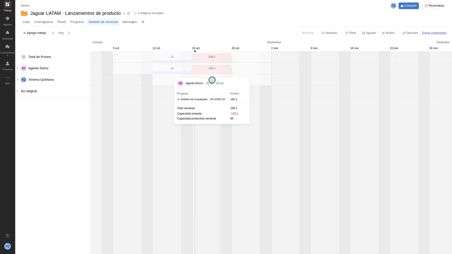Show more options under Más
Viewport: 452px width, 254px height.
click(7, 80)
